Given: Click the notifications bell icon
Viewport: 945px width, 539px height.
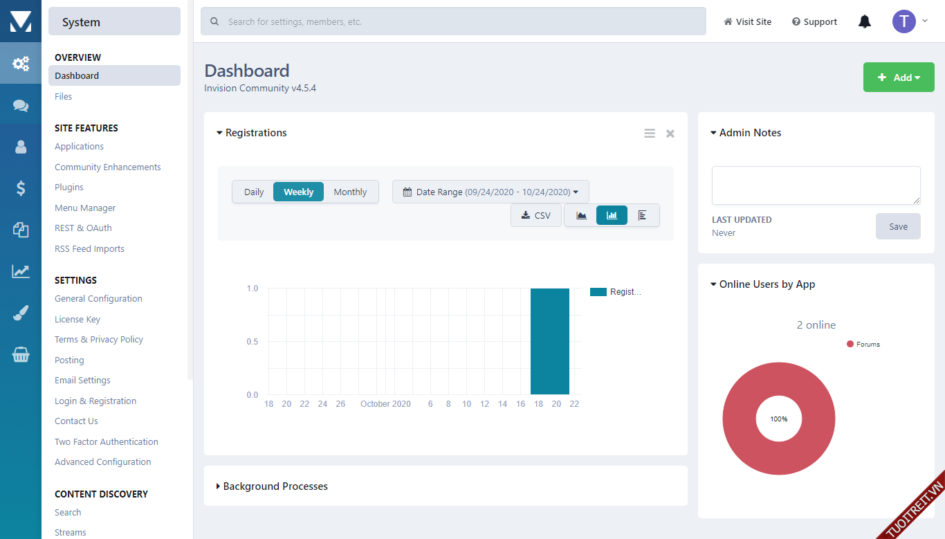Looking at the screenshot, I should pyautogui.click(x=864, y=22).
